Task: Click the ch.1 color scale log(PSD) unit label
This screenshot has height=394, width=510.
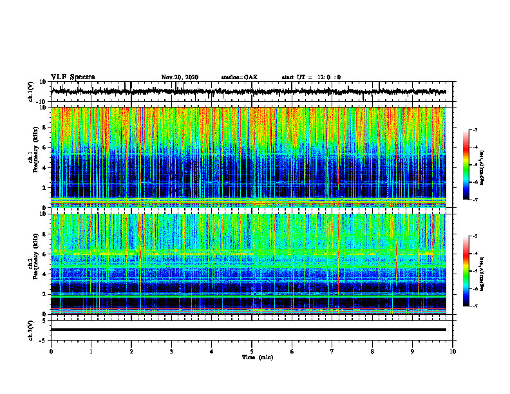Action: 482,168
